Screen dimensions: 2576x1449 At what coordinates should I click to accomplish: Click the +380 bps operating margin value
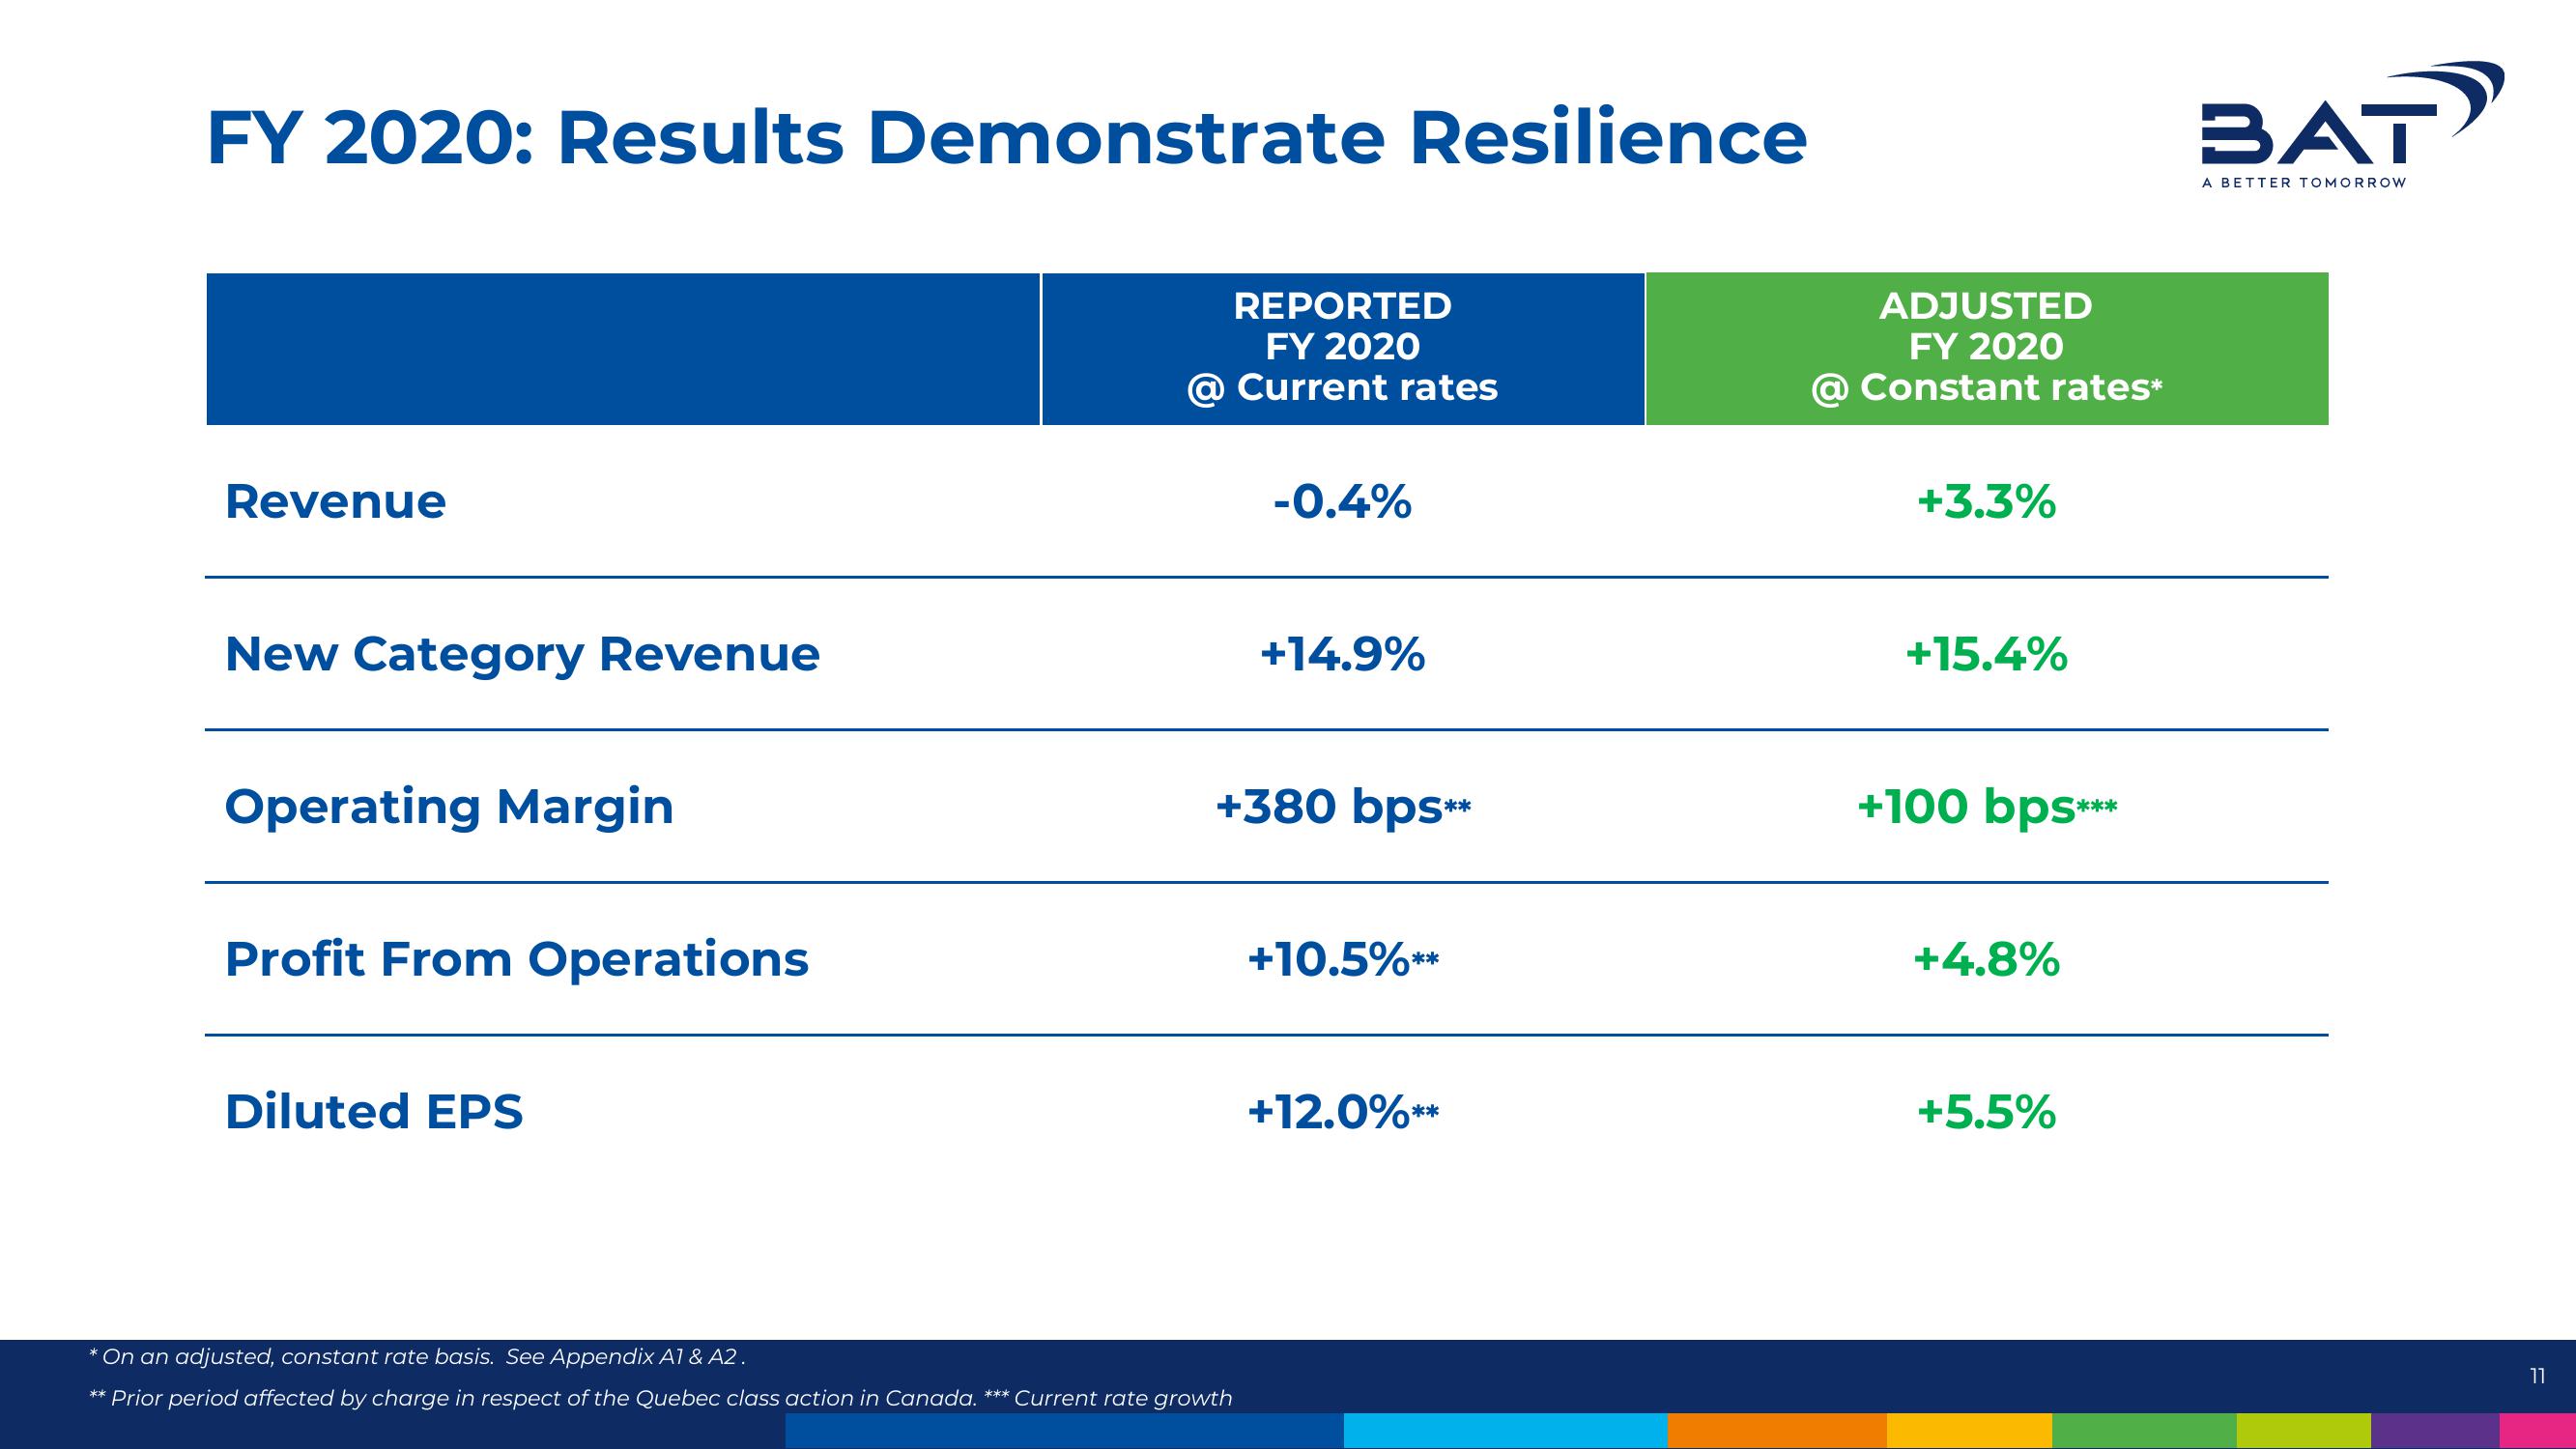[1342, 808]
